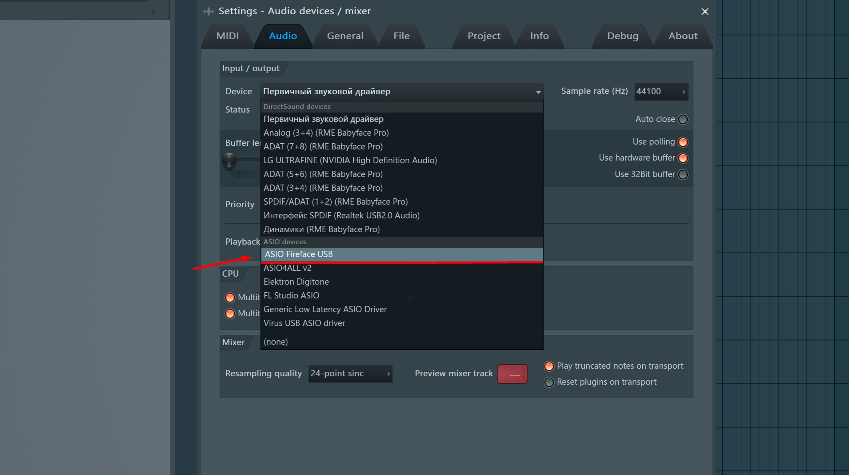Select LG ULTRAFINE (NVIDIA High Definition Audio)

402,161
